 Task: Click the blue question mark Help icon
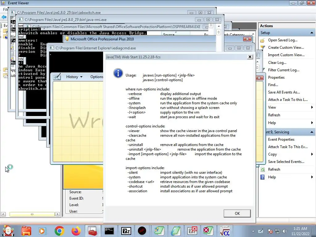(x=263, y=177)
